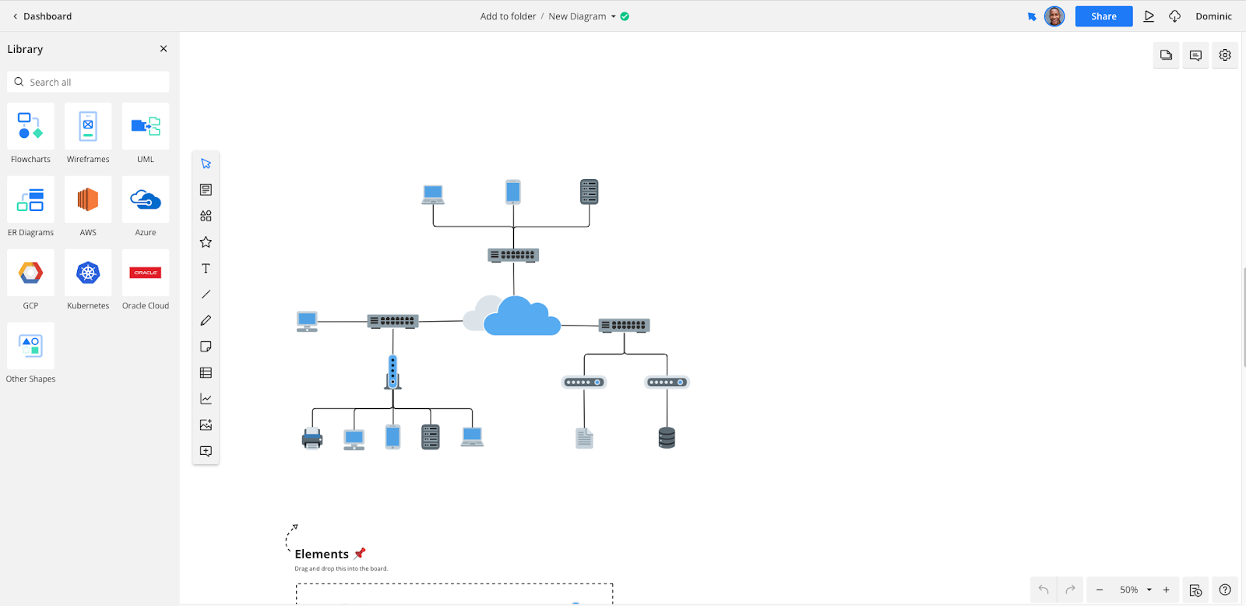Select the Text tool

click(x=206, y=269)
